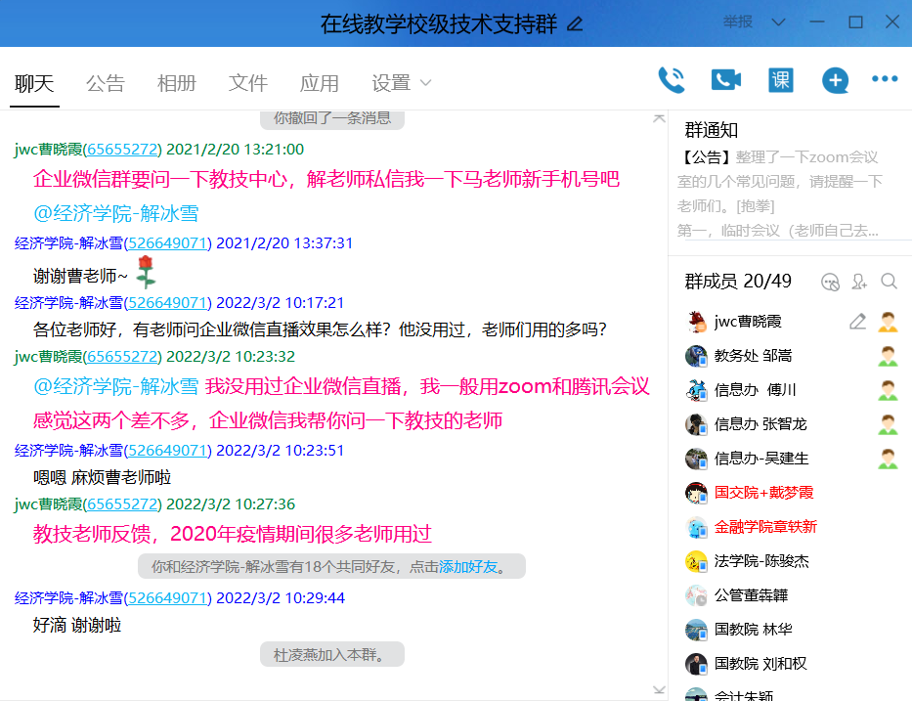The width and height of the screenshot is (912, 701).
Task: Open the title bar chevron dropdown menu
Action: [x=778, y=22]
